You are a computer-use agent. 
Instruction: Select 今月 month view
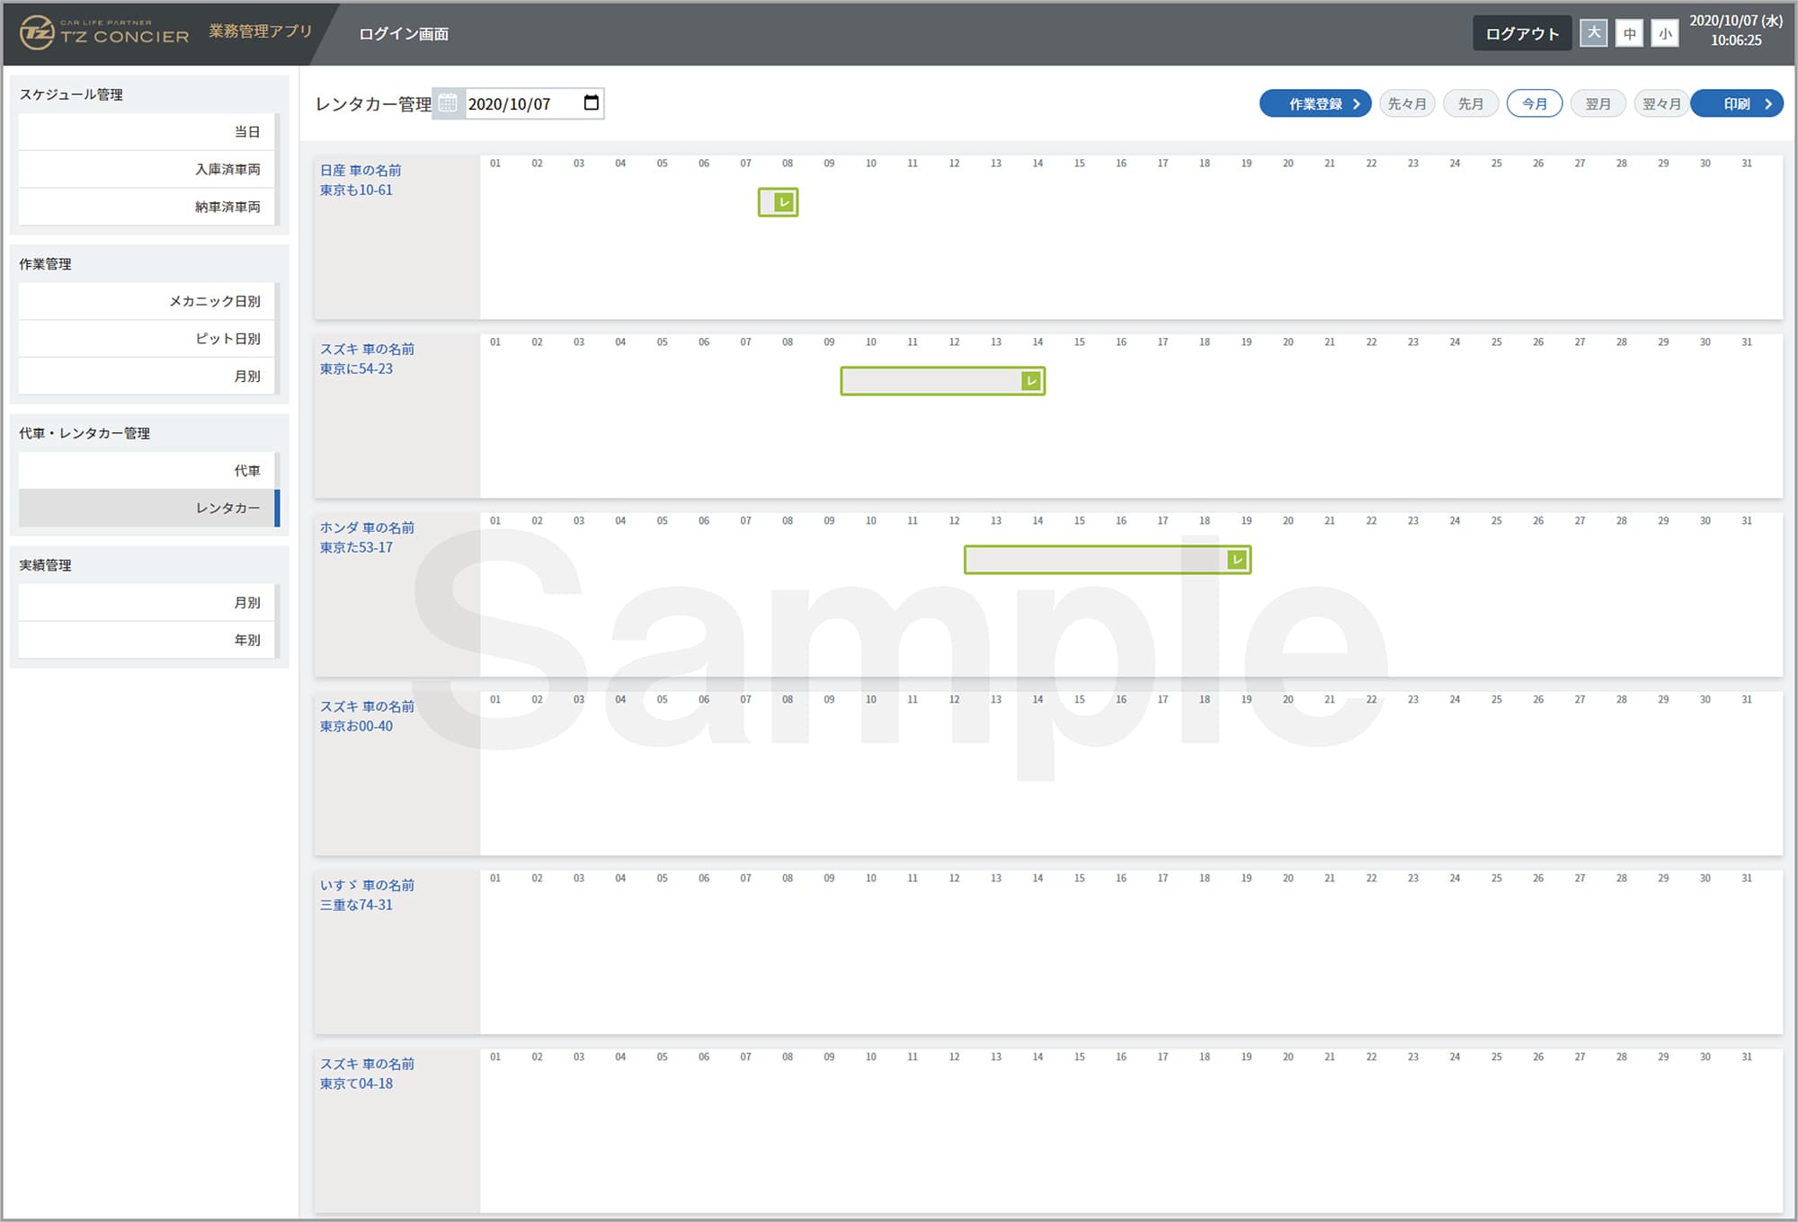point(1534,103)
